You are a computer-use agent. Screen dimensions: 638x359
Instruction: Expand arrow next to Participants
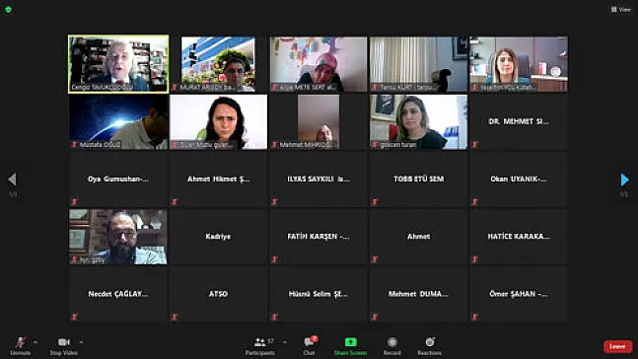(x=284, y=342)
